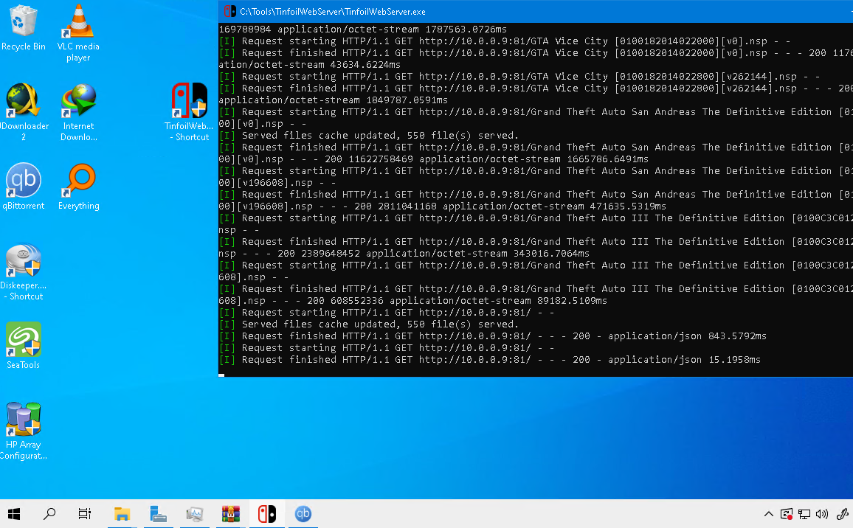Open the Recycle Bin desktop icon
The height and width of the screenshot is (528, 853).
click(x=24, y=27)
